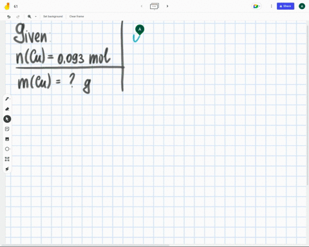
Task: Click the Clear frame button
Action: click(77, 17)
